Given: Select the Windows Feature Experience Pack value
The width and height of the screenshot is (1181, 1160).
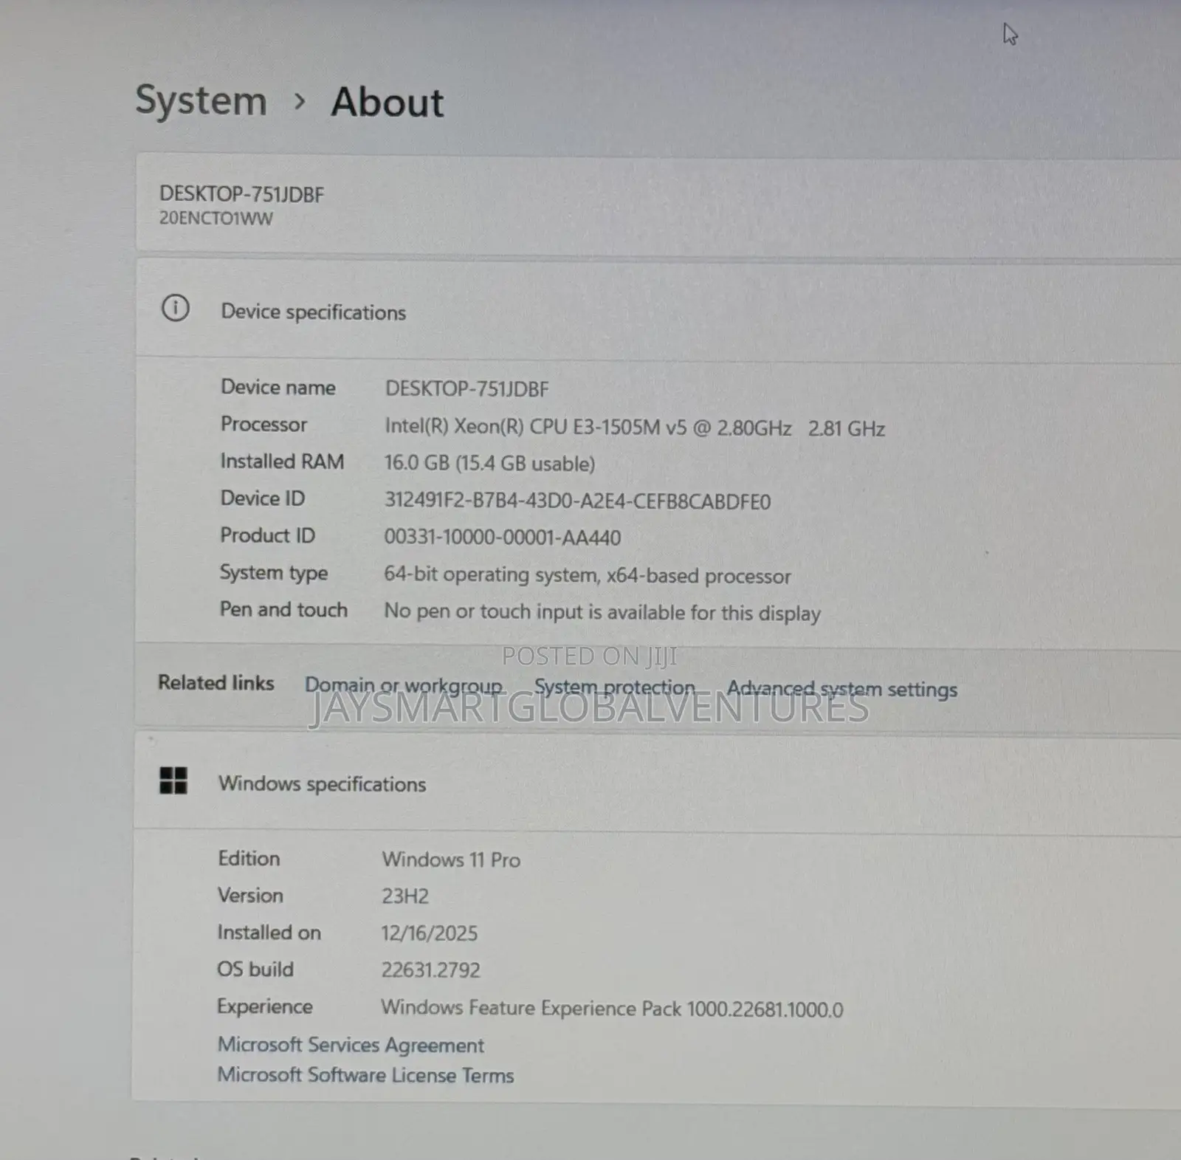Looking at the screenshot, I should [612, 1009].
